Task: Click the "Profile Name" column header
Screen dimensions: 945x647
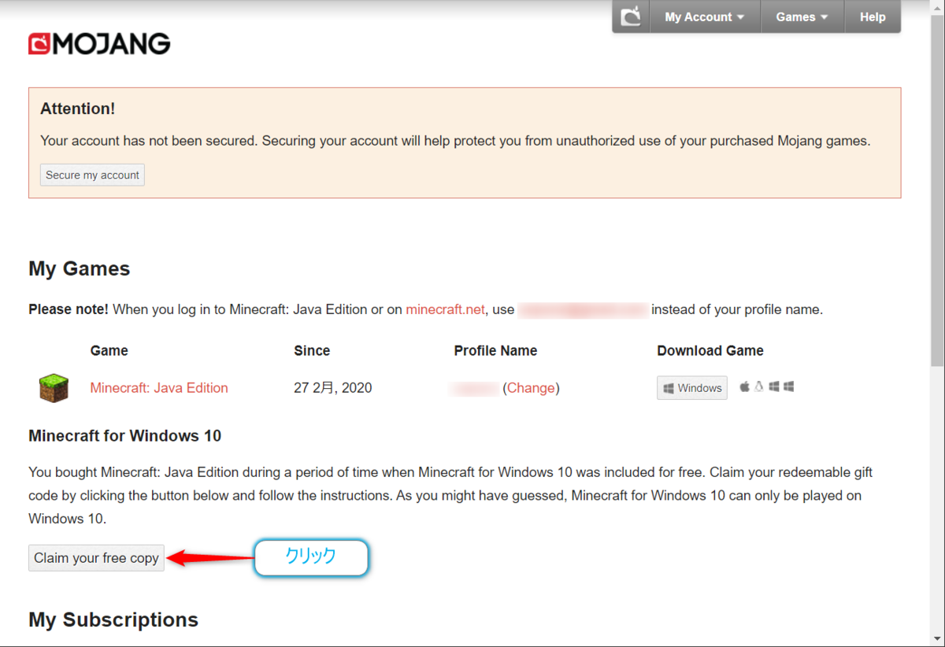Action: coord(495,351)
